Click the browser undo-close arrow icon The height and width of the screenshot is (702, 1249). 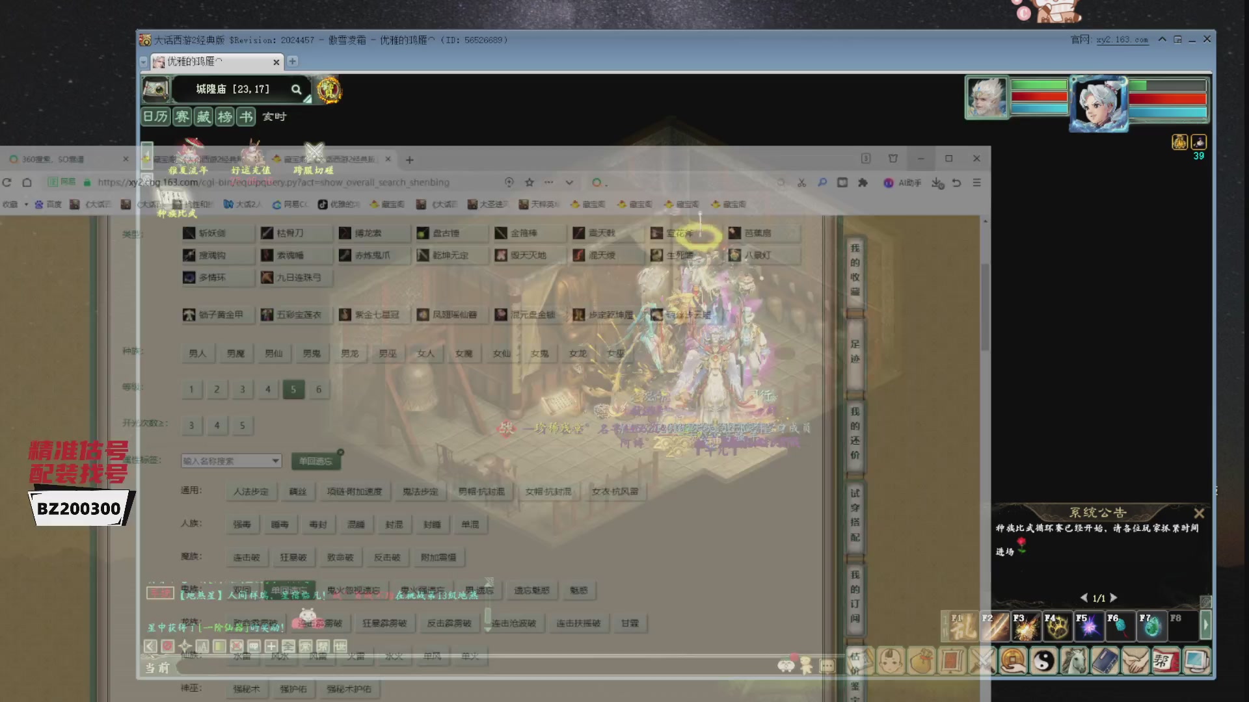(956, 183)
